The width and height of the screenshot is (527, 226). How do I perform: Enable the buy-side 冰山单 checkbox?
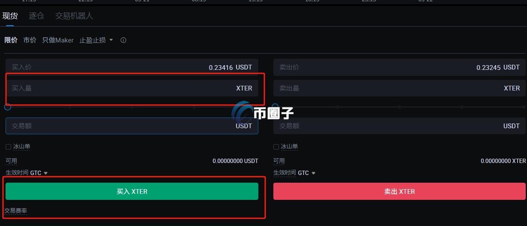pyautogui.click(x=8, y=147)
